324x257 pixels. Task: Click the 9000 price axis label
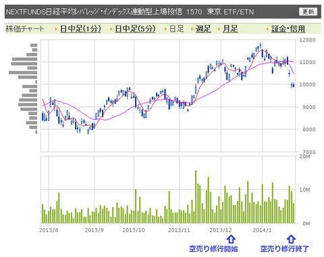point(308,107)
